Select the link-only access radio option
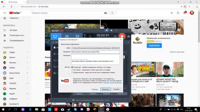Screen dimensions: 200x112 tap(72, 70)
